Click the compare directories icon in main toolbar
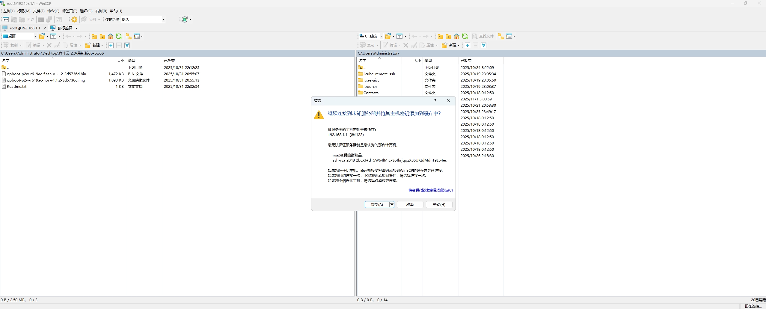The height and width of the screenshot is (309, 766). 6,19
